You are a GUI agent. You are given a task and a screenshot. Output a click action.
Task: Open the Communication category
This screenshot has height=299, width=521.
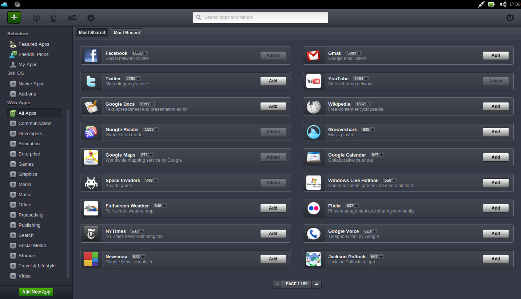pos(35,124)
